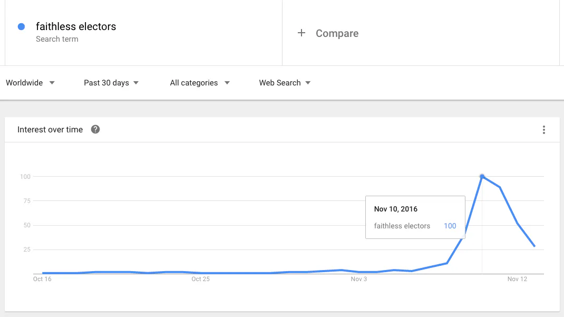Click the Nov 12 axis label
The width and height of the screenshot is (564, 317).
[x=517, y=279]
